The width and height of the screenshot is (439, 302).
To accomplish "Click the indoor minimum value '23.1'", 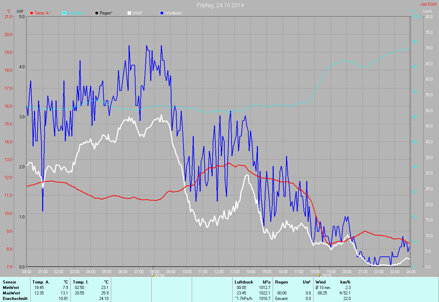I will tap(104, 288).
